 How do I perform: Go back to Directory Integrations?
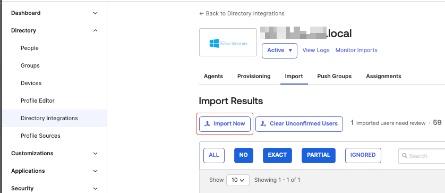[242, 13]
